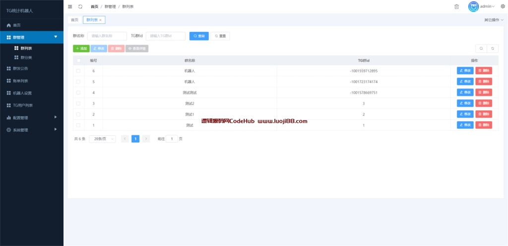Open 群发公告 in the sidebar
508x246 pixels.
[32, 69]
